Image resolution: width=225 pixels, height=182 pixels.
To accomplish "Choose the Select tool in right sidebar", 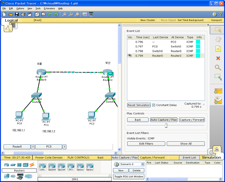I will point(218,29).
